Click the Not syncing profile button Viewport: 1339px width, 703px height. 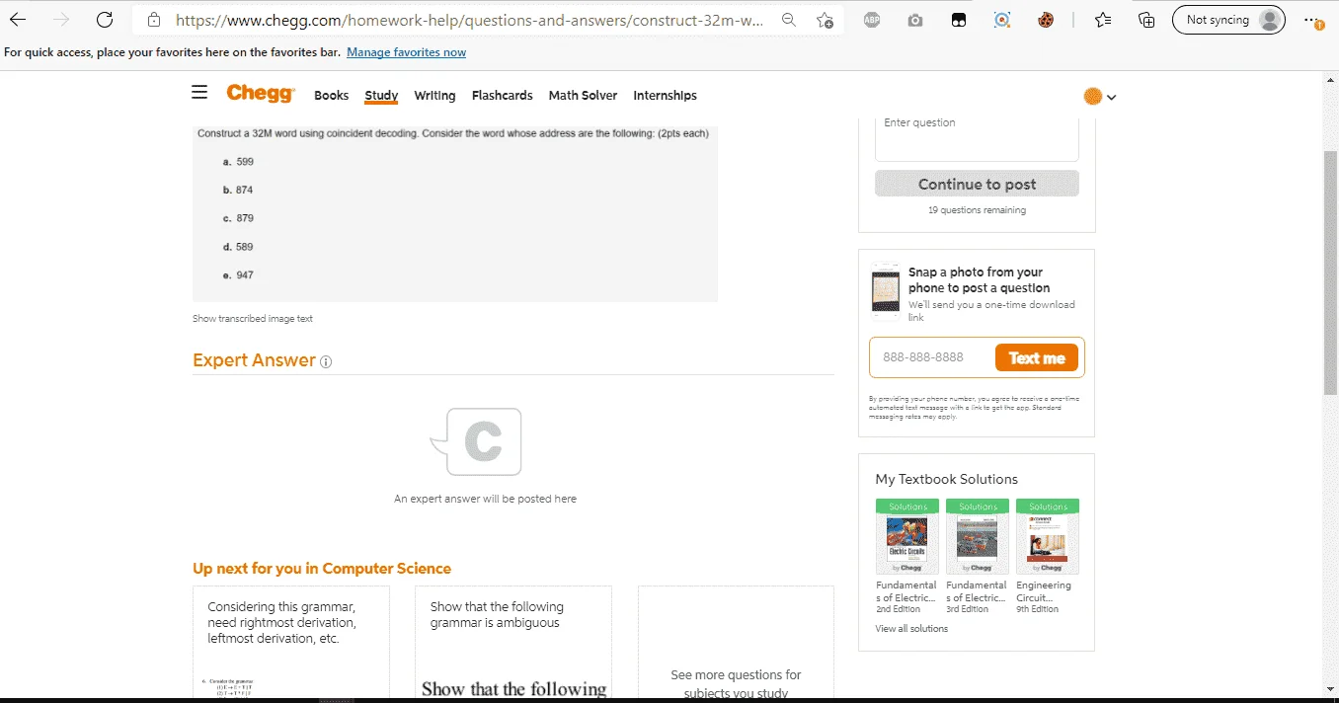coord(1228,20)
